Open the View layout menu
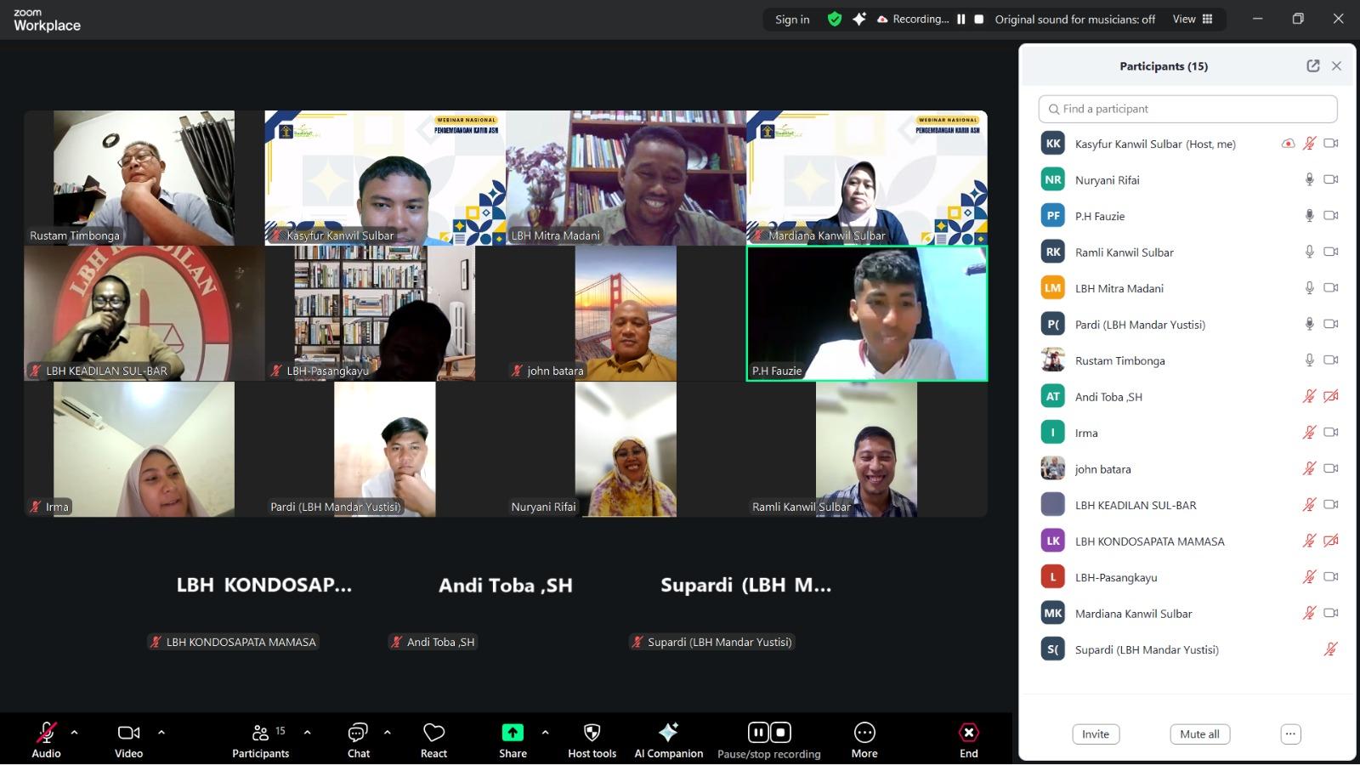Viewport: 1360px width, 765px height. click(1192, 20)
